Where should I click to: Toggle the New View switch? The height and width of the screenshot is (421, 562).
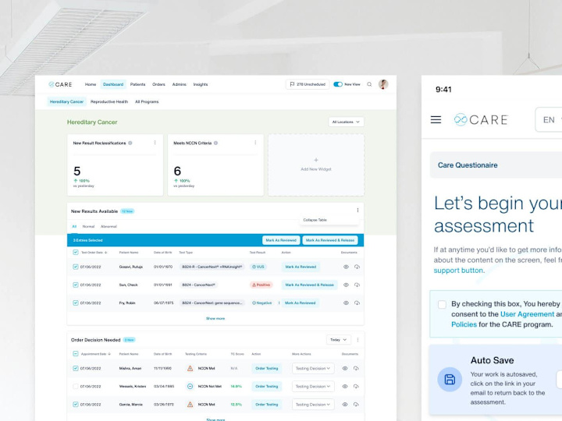(x=338, y=84)
